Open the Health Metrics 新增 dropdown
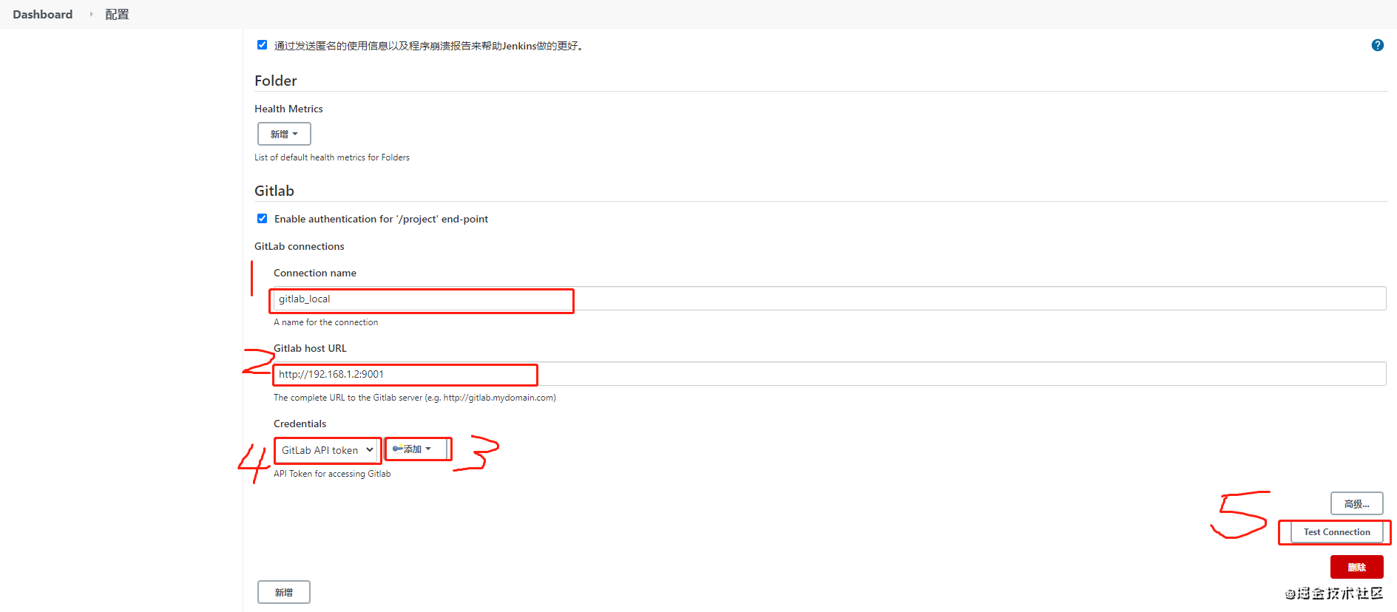 [x=284, y=134]
